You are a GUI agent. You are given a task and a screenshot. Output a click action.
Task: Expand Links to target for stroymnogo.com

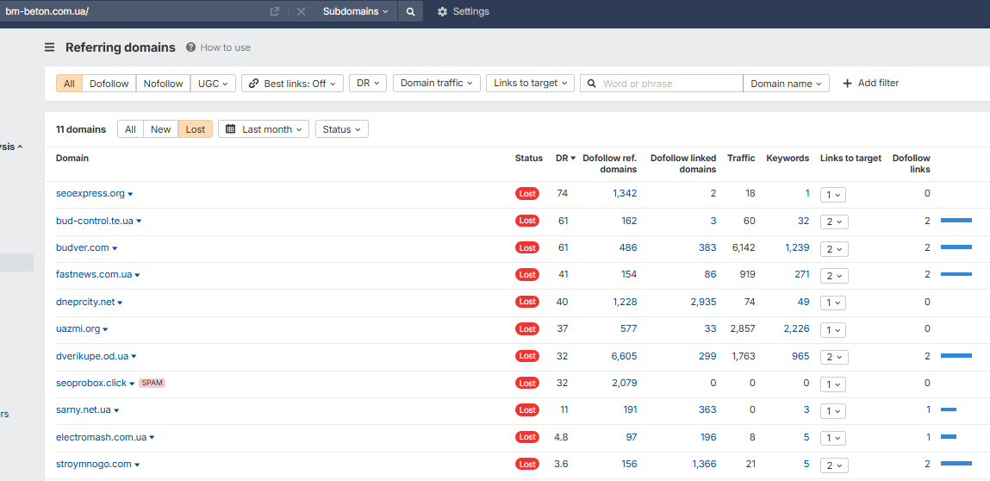pos(834,465)
